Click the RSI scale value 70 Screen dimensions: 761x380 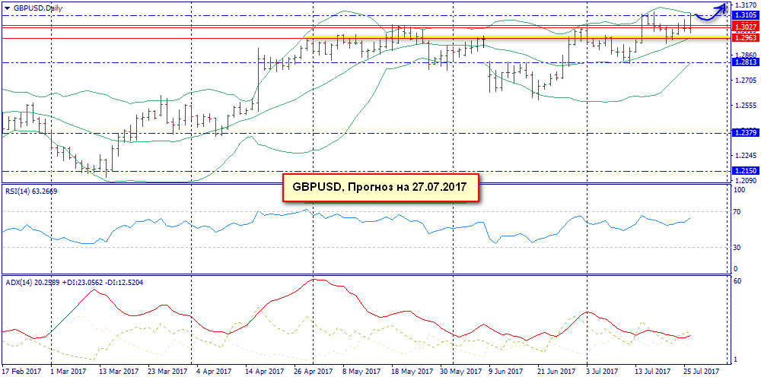tap(737, 212)
